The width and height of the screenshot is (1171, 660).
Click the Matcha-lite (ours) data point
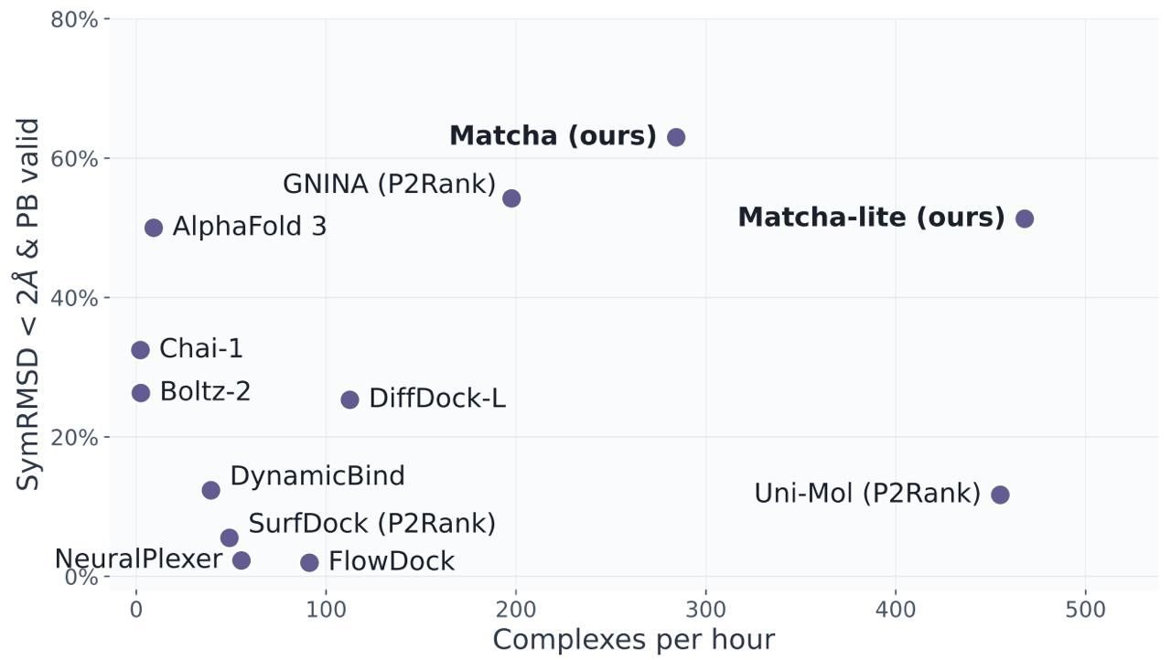tap(1025, 218)
